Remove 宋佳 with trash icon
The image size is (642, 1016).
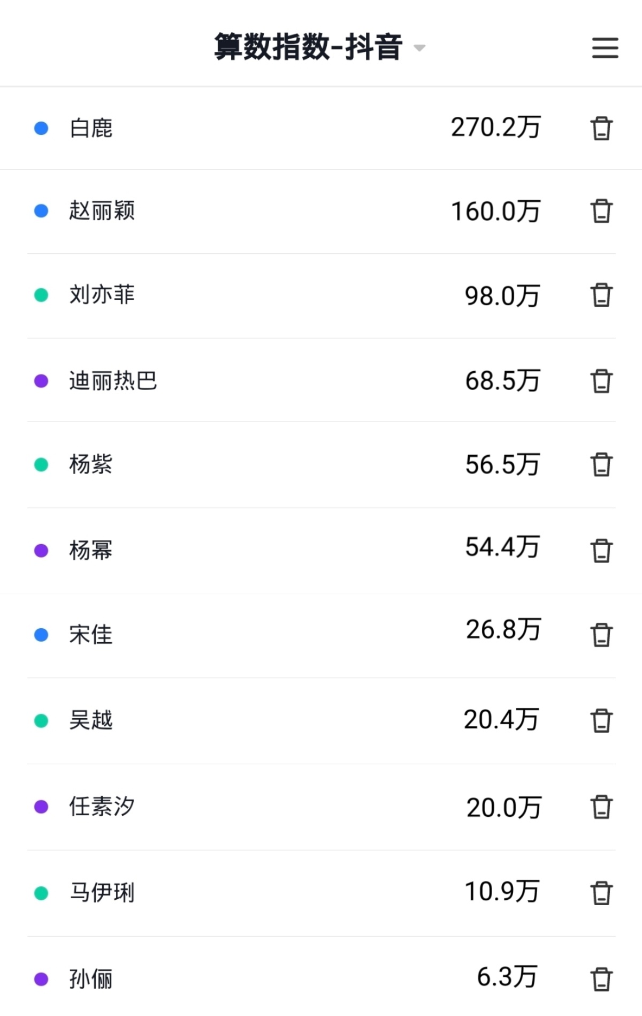(x=601, y=635)
